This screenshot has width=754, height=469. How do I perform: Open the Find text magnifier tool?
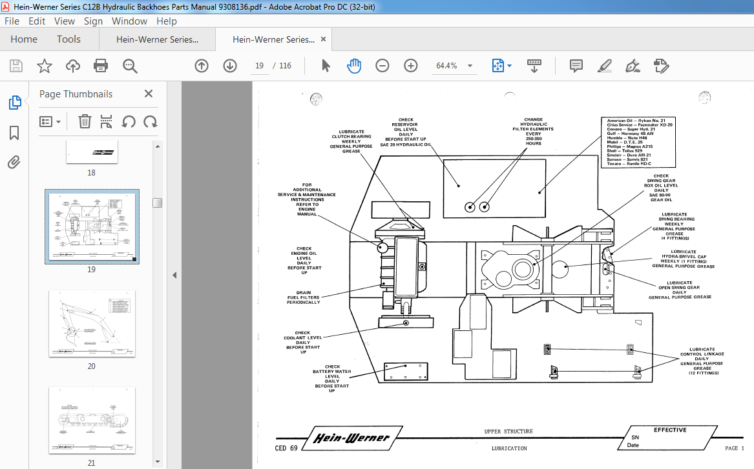130,66
